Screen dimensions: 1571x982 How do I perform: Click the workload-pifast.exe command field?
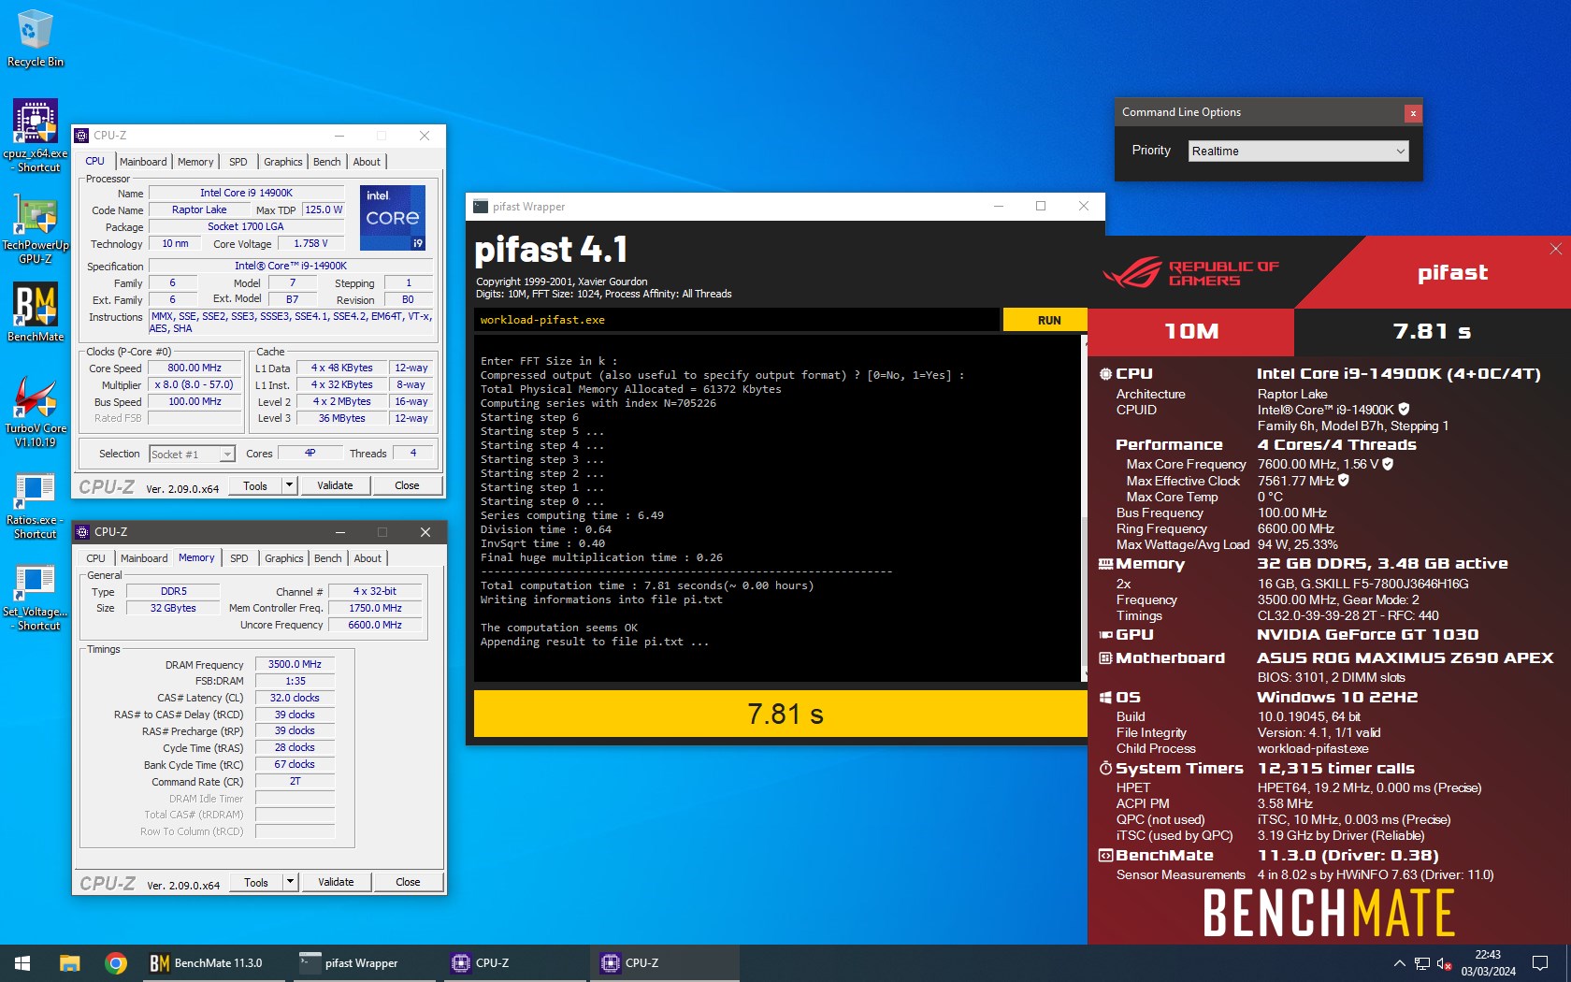pyautogui.click(x=737, y=320)
